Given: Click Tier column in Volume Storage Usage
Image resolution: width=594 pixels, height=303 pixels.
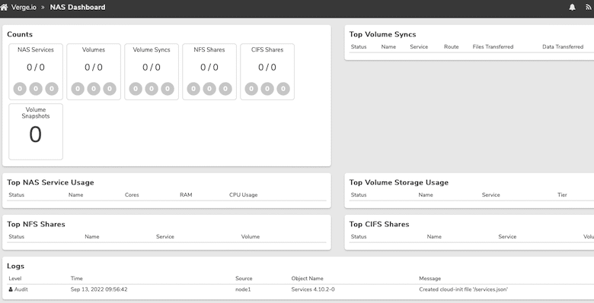Looking at the screenshot, I should pos(562,195).
